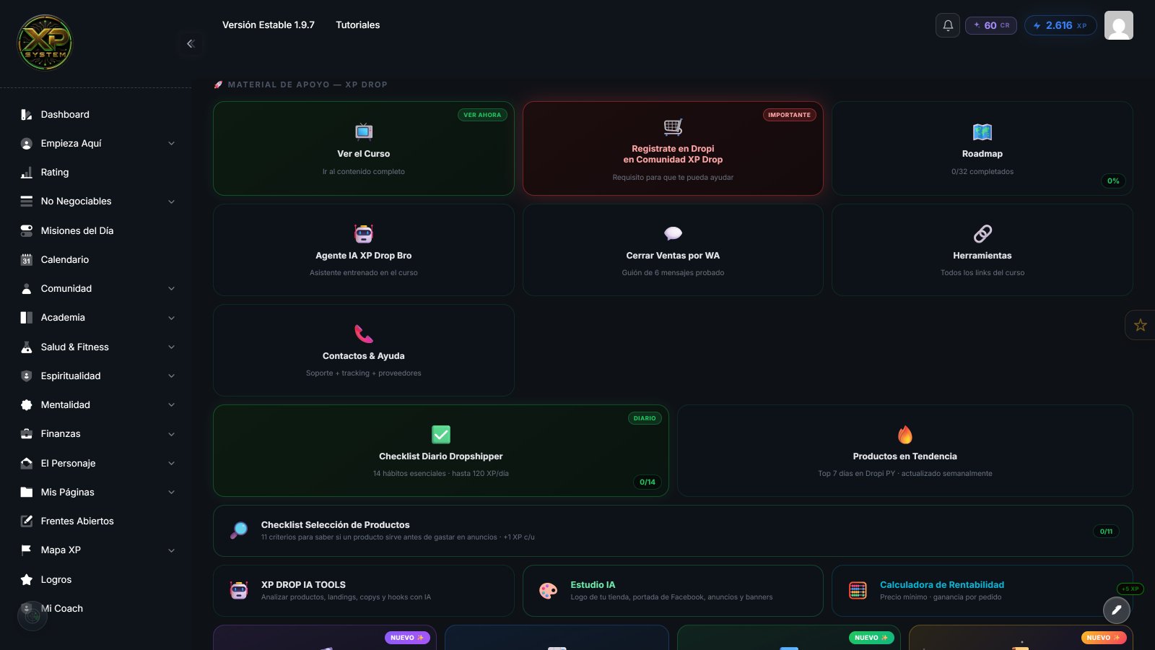This screenshot has width=1155, height=650.
Task: Click the notification bell icon
Action: click(x=948, y=25)
